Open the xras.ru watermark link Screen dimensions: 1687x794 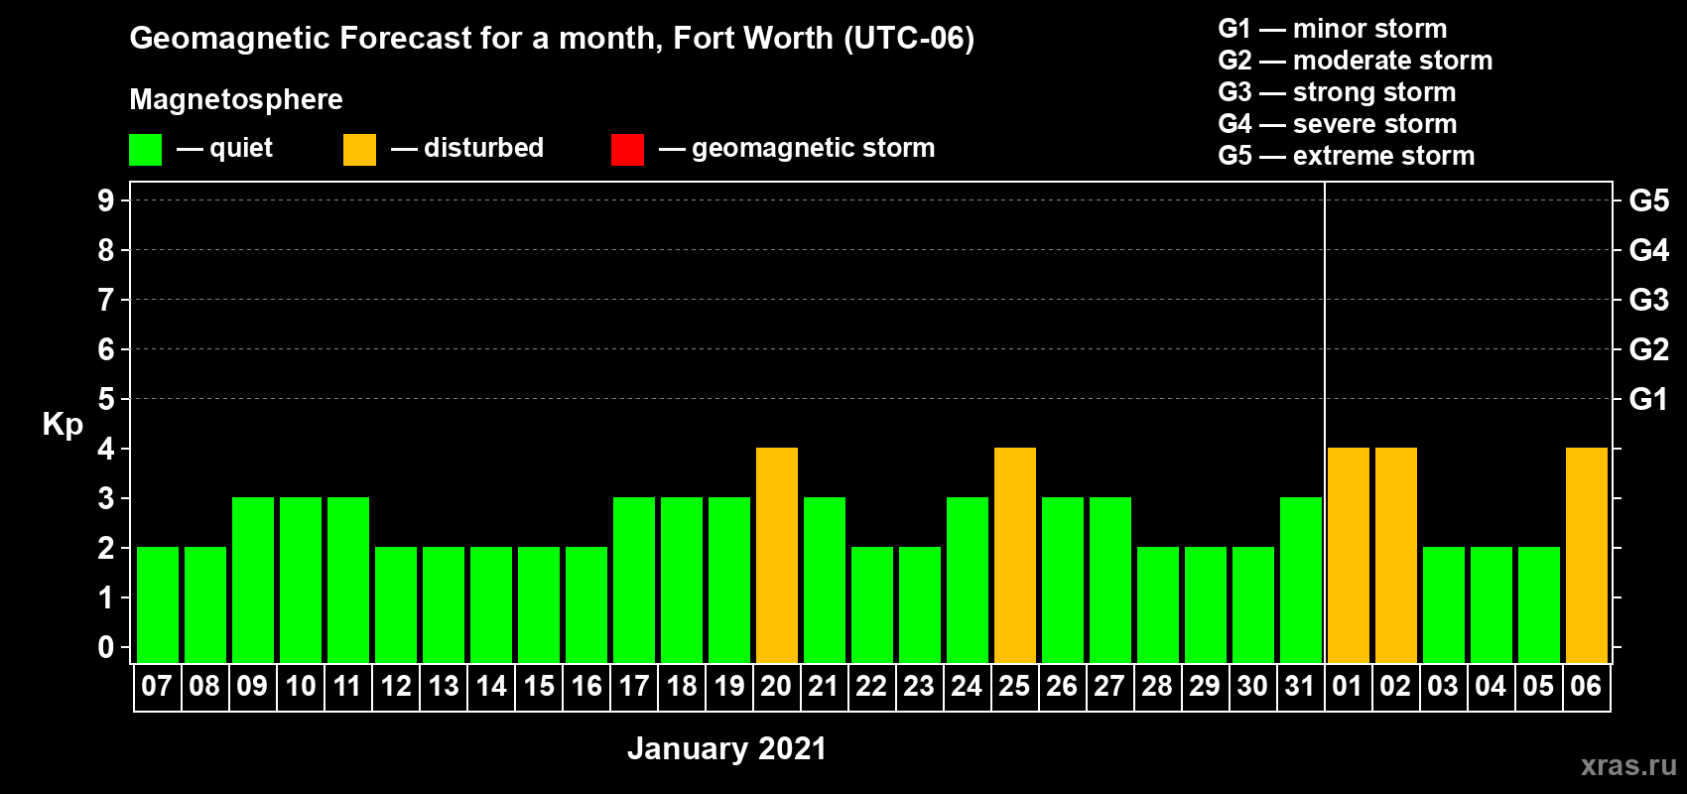[x=1627, y=765]
